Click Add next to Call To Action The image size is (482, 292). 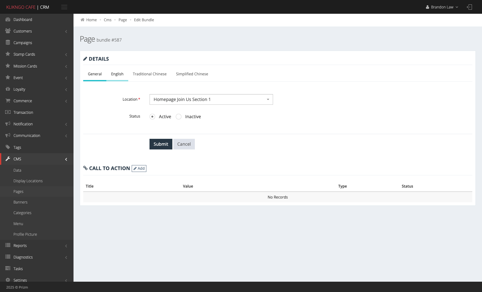pyautogui.click(x=139, y=169)
